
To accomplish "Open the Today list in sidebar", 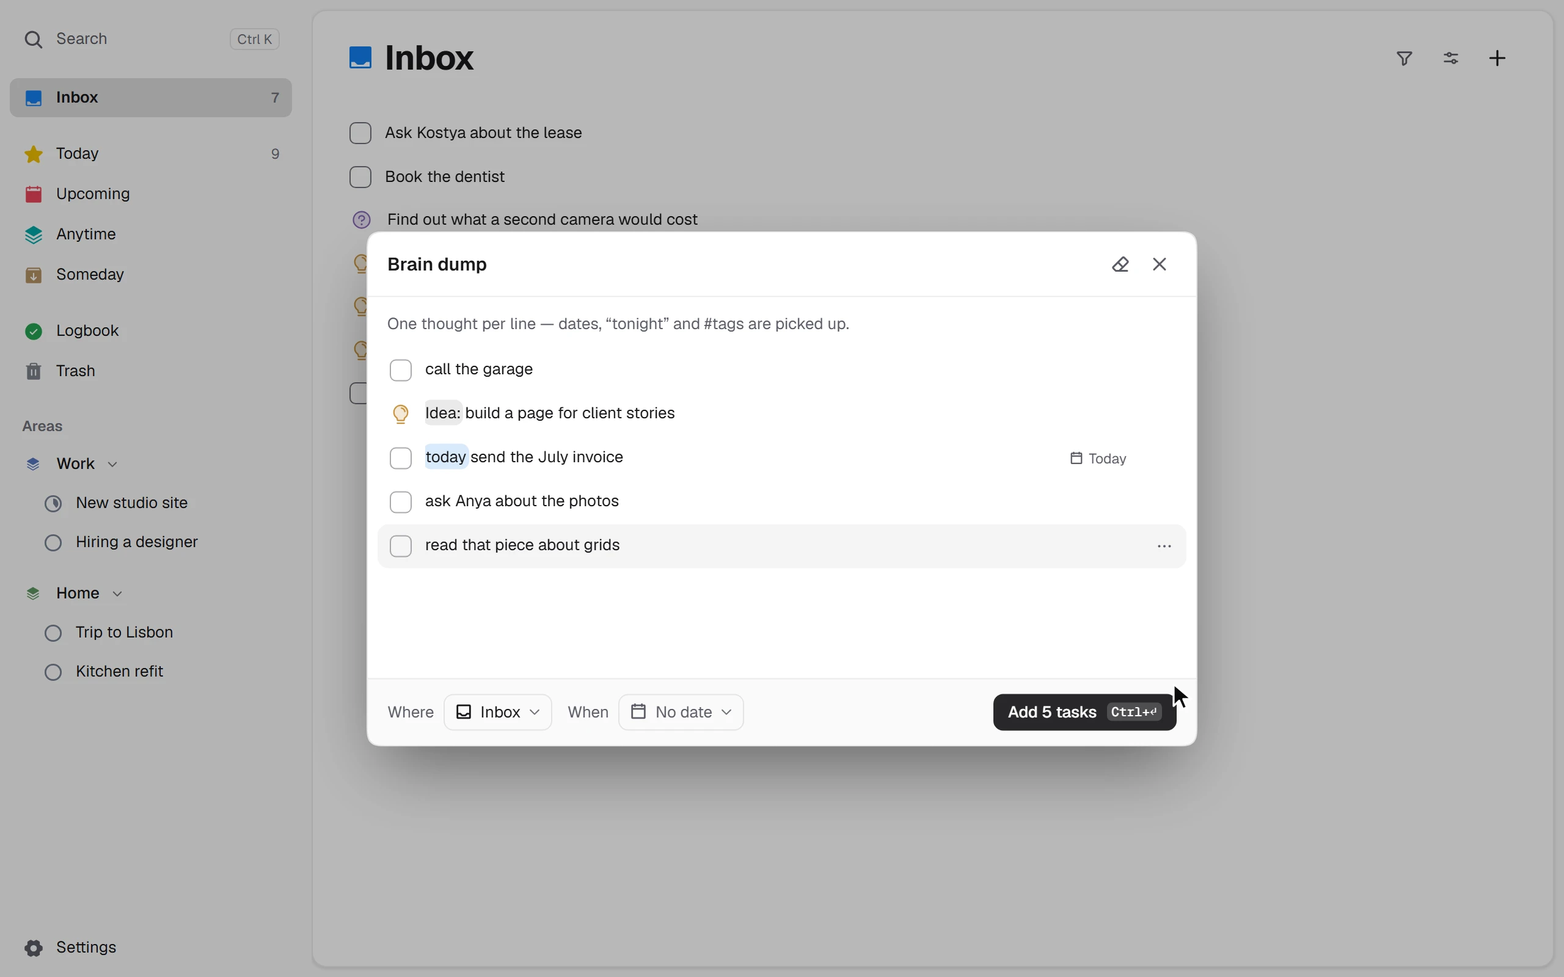I will [150, 154].
